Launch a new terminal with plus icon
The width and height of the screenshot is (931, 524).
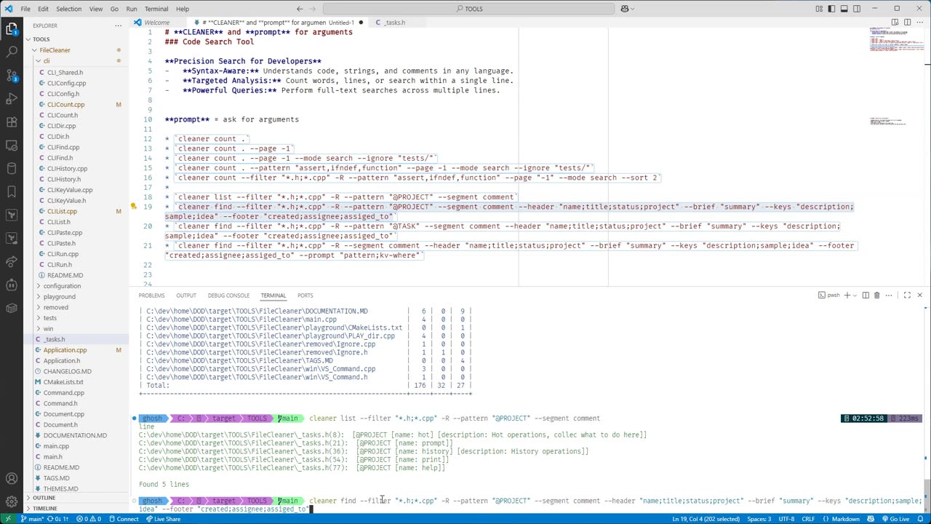[847, 295]
